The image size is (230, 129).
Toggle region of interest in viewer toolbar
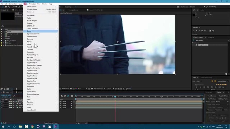pos(89,89)
